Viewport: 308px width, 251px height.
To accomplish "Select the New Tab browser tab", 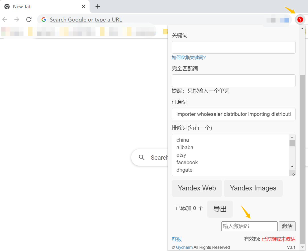I will (45, 7).
